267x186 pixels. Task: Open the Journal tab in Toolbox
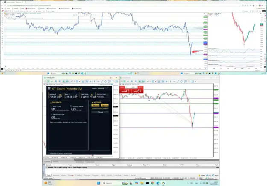tap(133, 175)
